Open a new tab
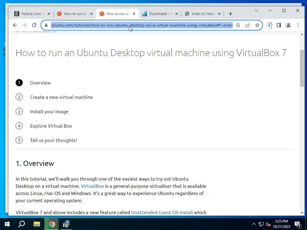 click(x=231, y=14)
